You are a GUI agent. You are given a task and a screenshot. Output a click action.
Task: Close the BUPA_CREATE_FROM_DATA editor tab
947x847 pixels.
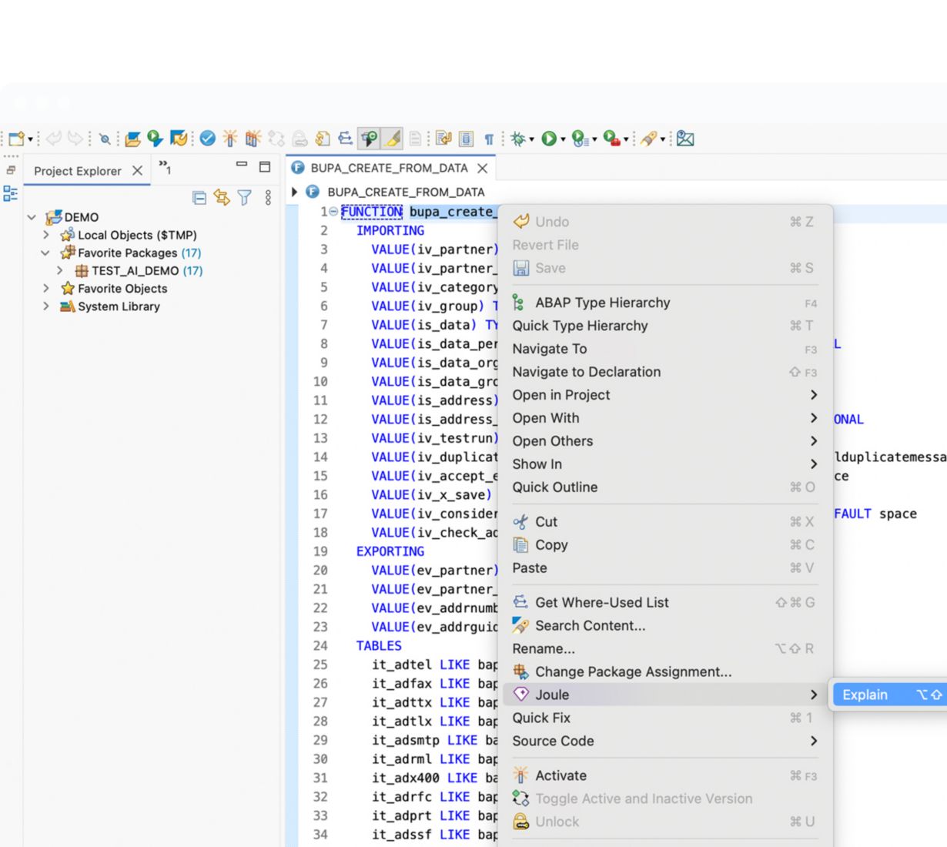483,168
